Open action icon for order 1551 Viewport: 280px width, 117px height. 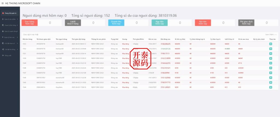tap(271, 53)
